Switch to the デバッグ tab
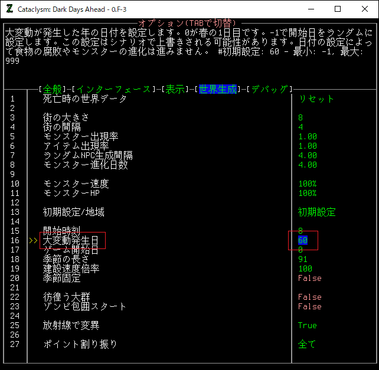Screen dimensions: 379x370 (x=269, y=89)
